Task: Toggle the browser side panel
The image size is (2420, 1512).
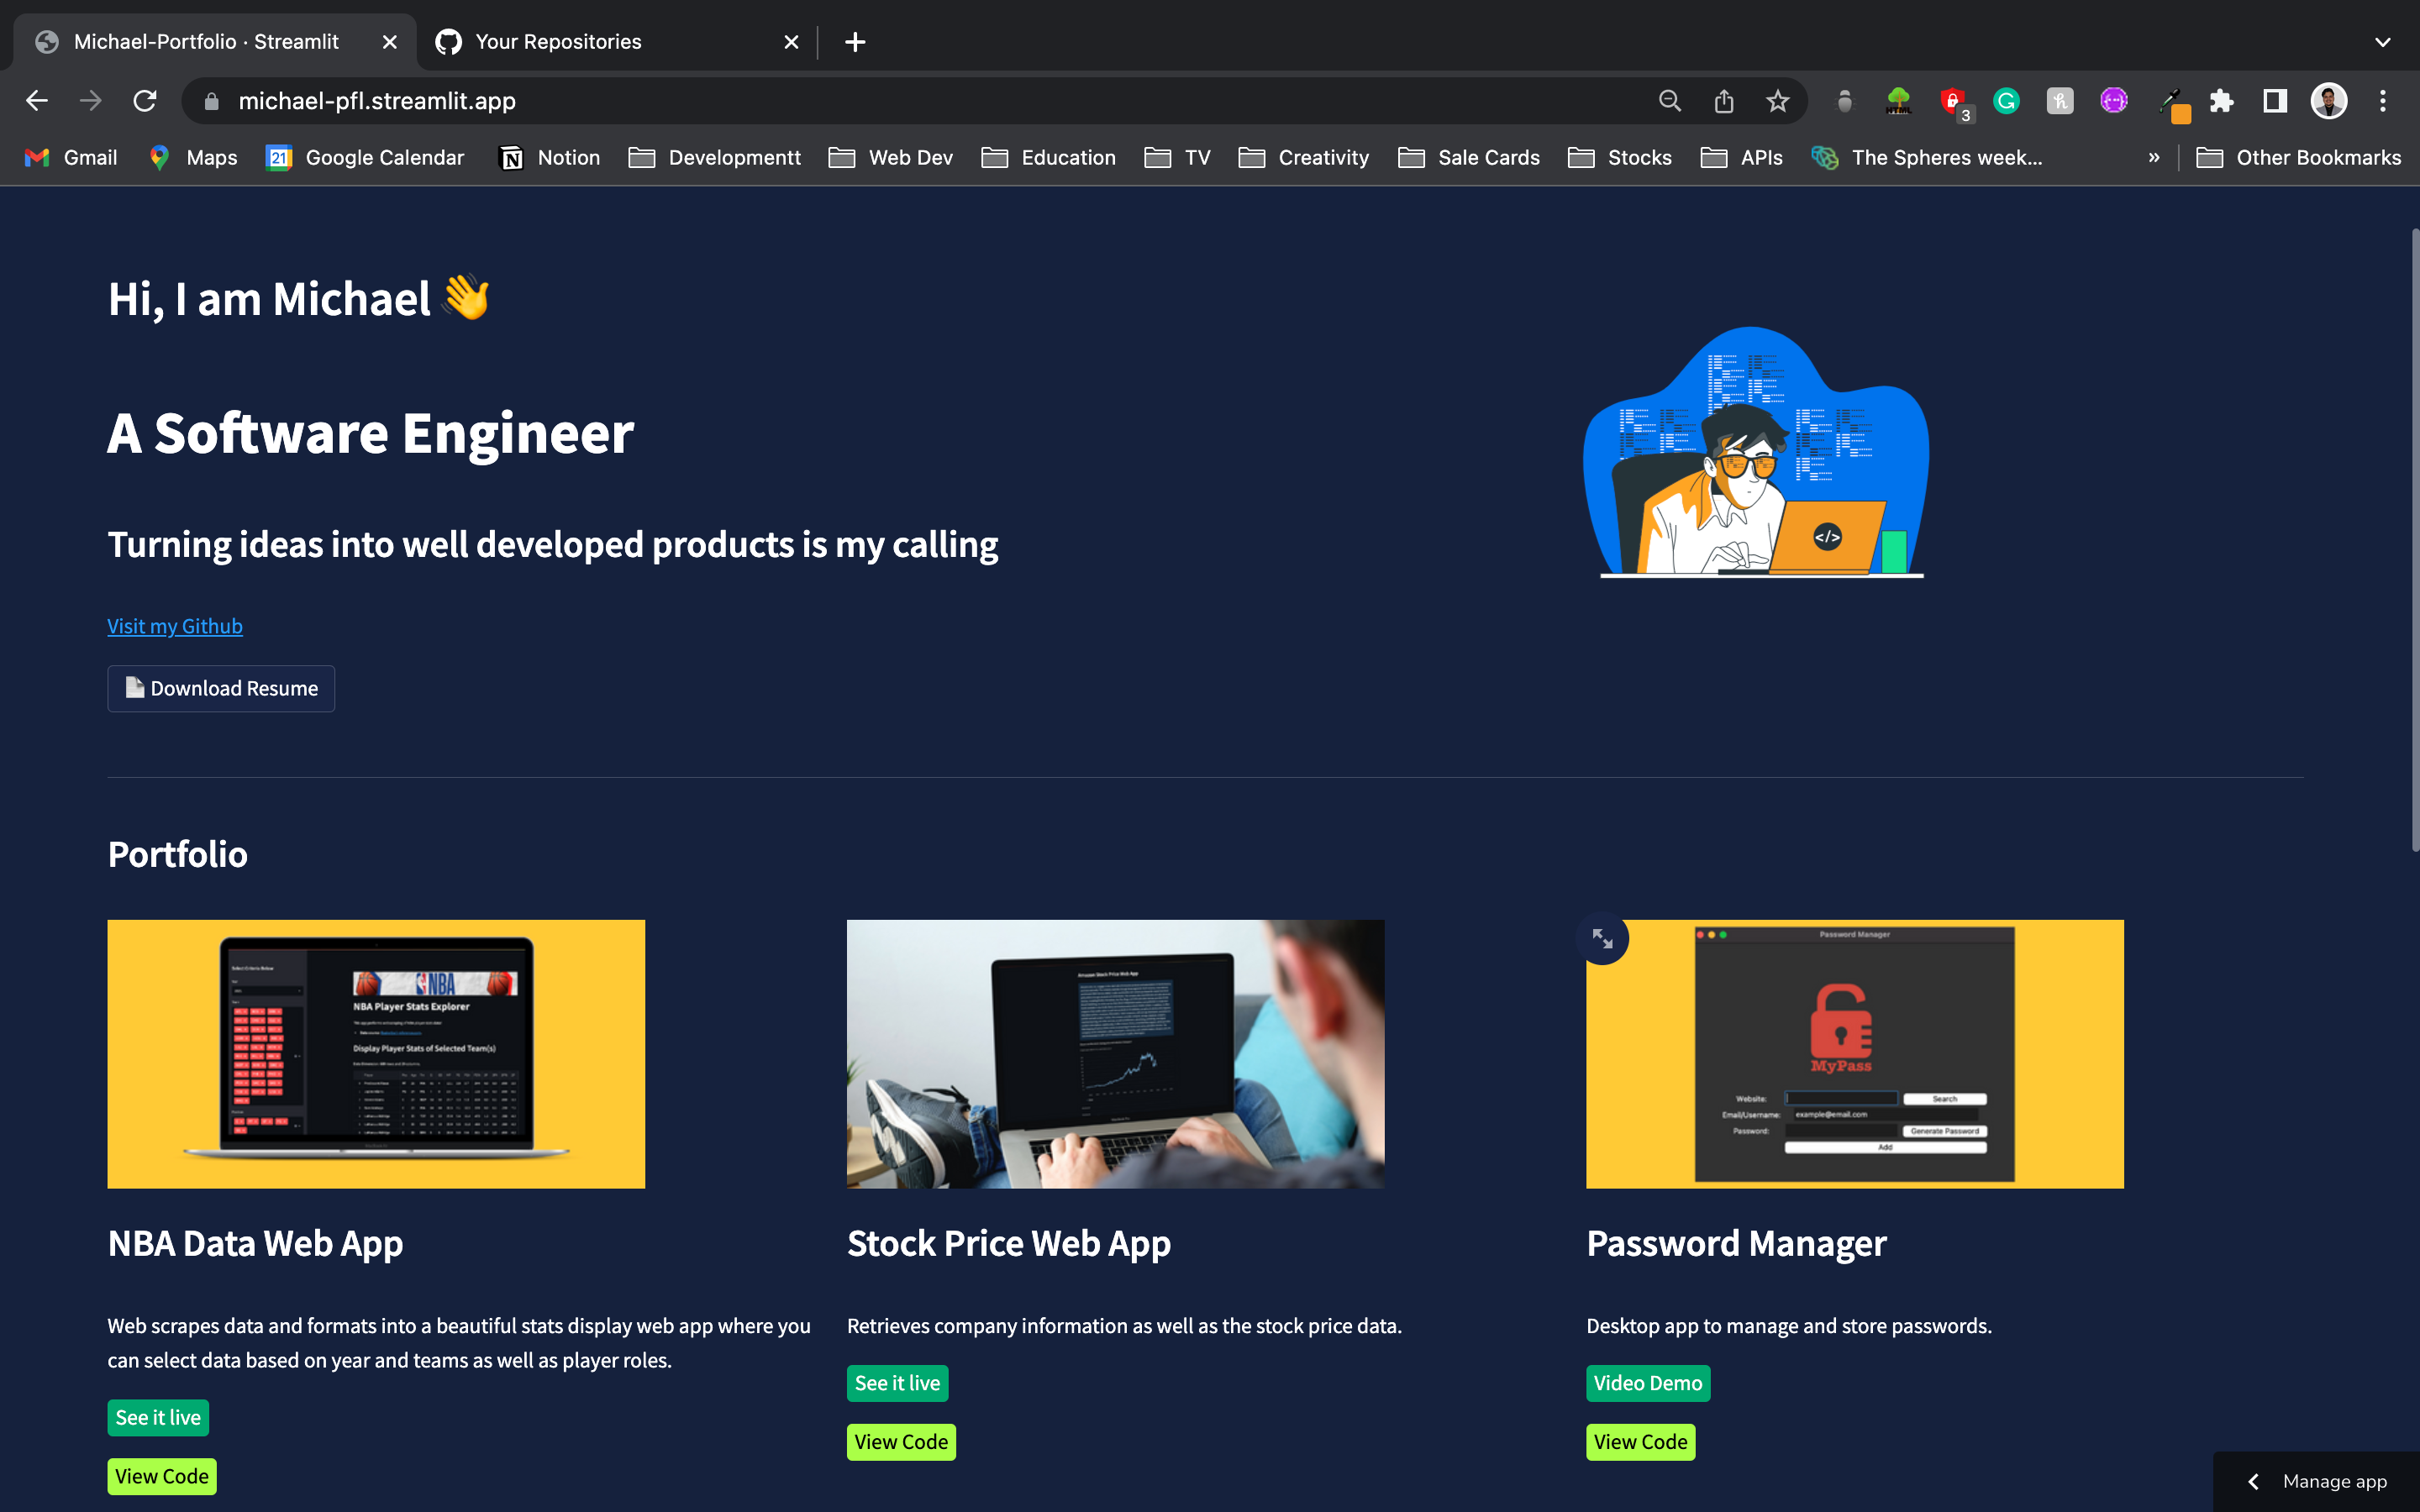Action: tap(2274, 100)
